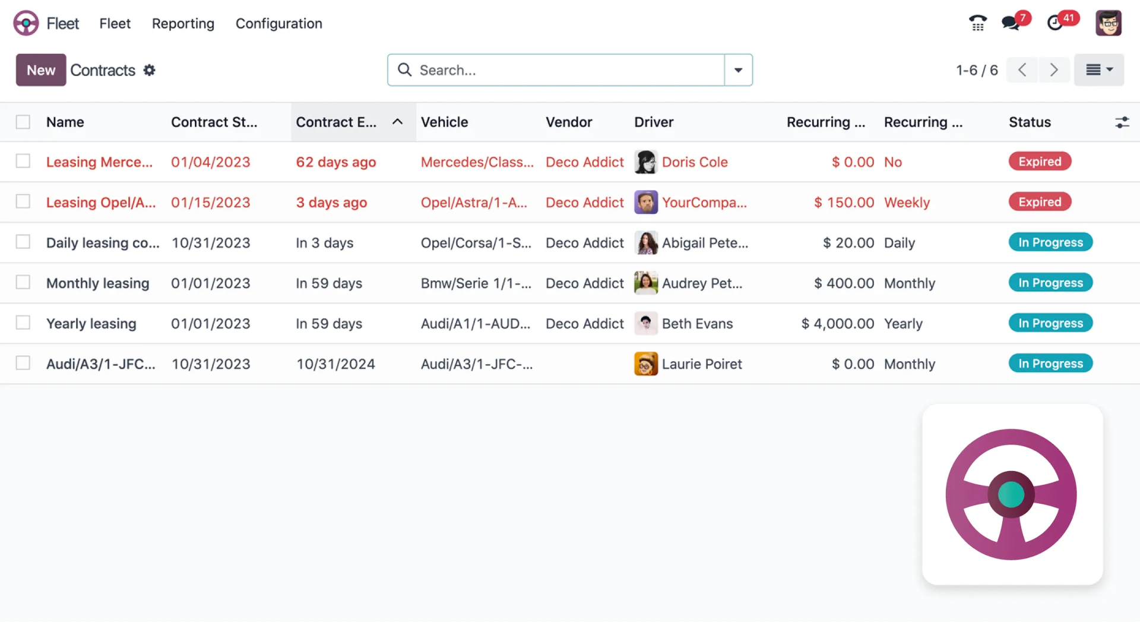
Task: Click the 10/31/2024 expiration date cell
Action: click(x=335, y=364)
